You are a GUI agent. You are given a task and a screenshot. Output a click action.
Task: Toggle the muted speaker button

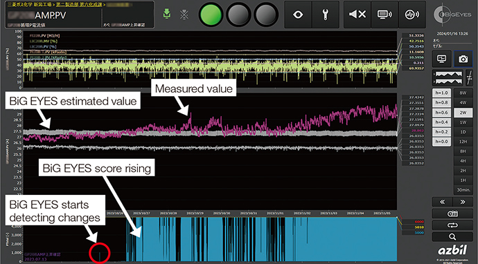click(357, 15)
